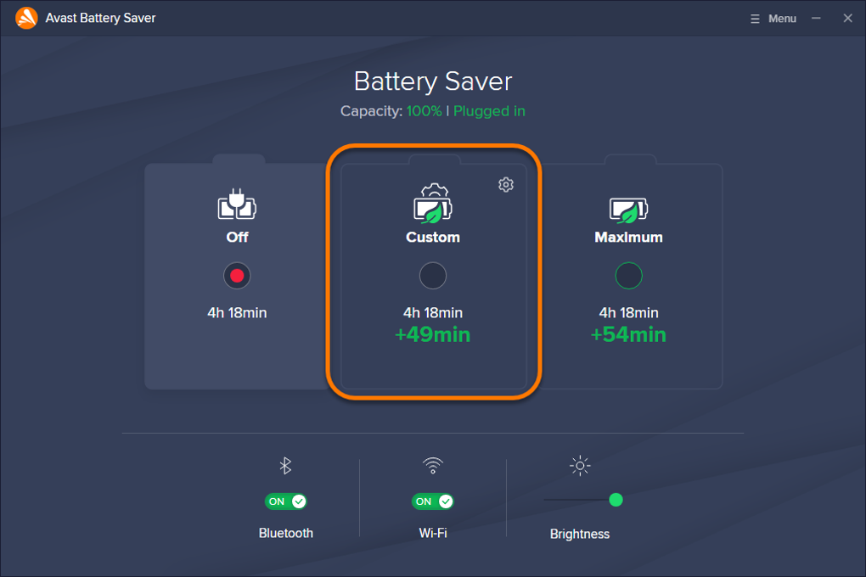This screenshot has width=866, height=577.
Task: Select the Maximum profile radio button
Action: pyautogui.click(x=628, y=275)
